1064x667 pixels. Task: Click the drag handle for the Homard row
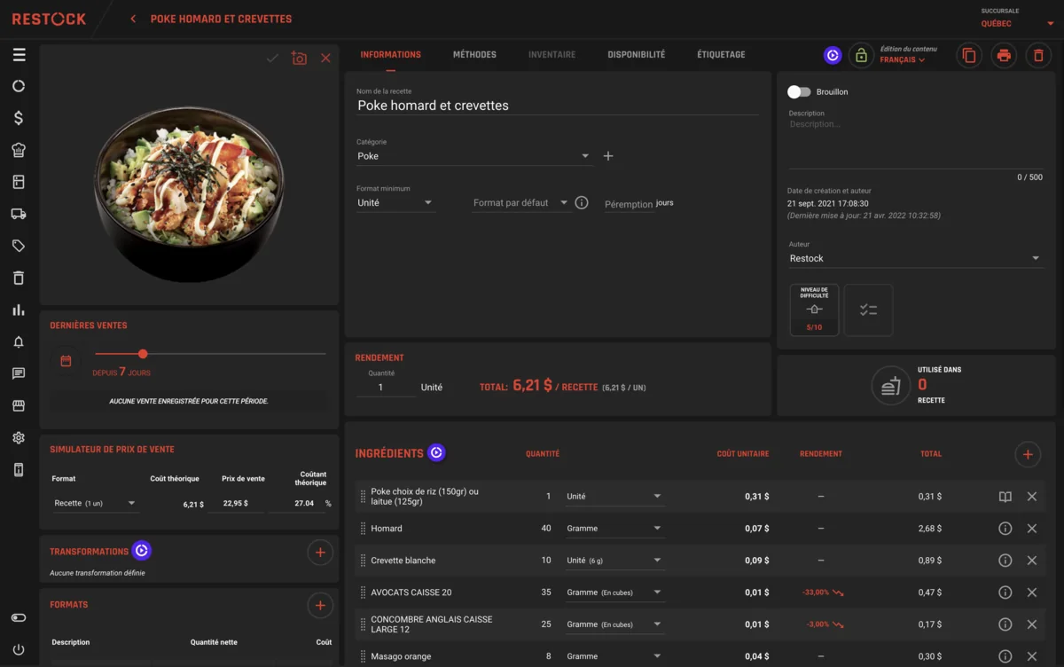(x=363, y=529)
